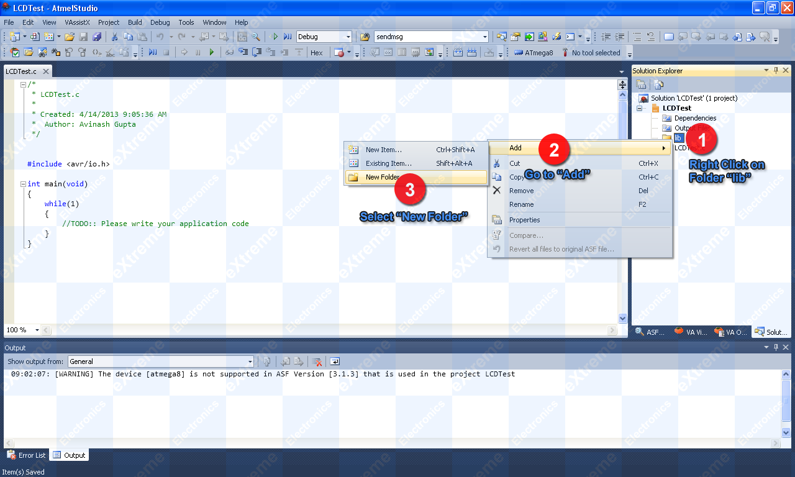This screenshot has height=477, width=795.
Task: Switch to the VA Vi... tab
Action: tap(691, 332)
